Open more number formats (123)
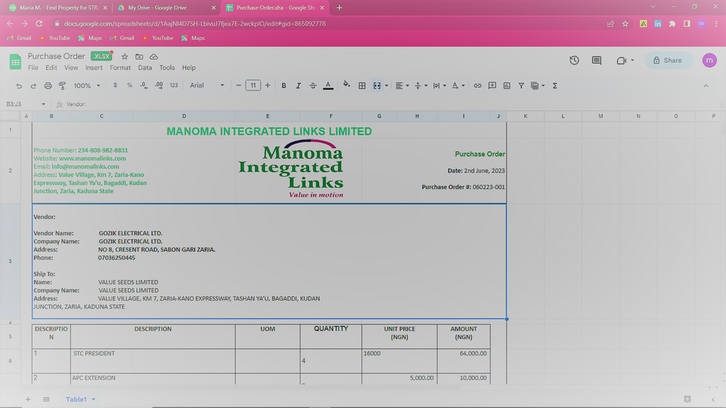Screen dimensions: 726x408 click(174, 85)
